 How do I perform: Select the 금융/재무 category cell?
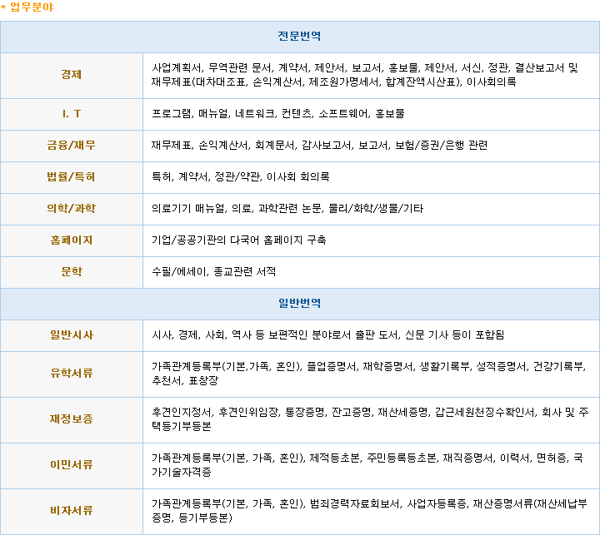(72, 146)
